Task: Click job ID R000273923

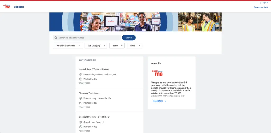Action: [84, 83]
